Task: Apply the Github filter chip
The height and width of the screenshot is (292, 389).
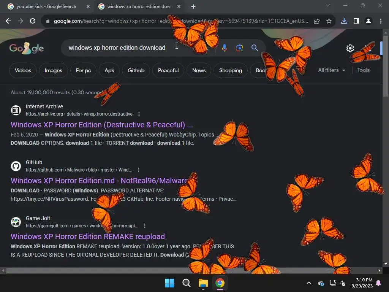Action: pyautogui.click(x=136, y=70)
